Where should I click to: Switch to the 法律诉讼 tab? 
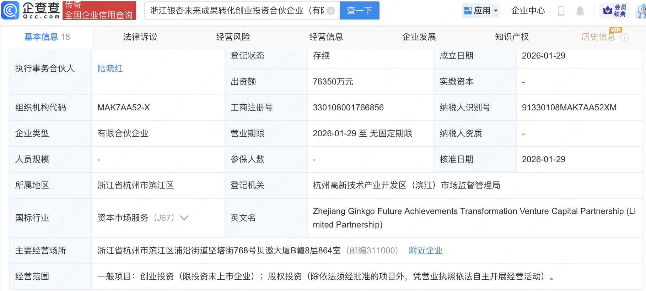(x=140, y=37)
